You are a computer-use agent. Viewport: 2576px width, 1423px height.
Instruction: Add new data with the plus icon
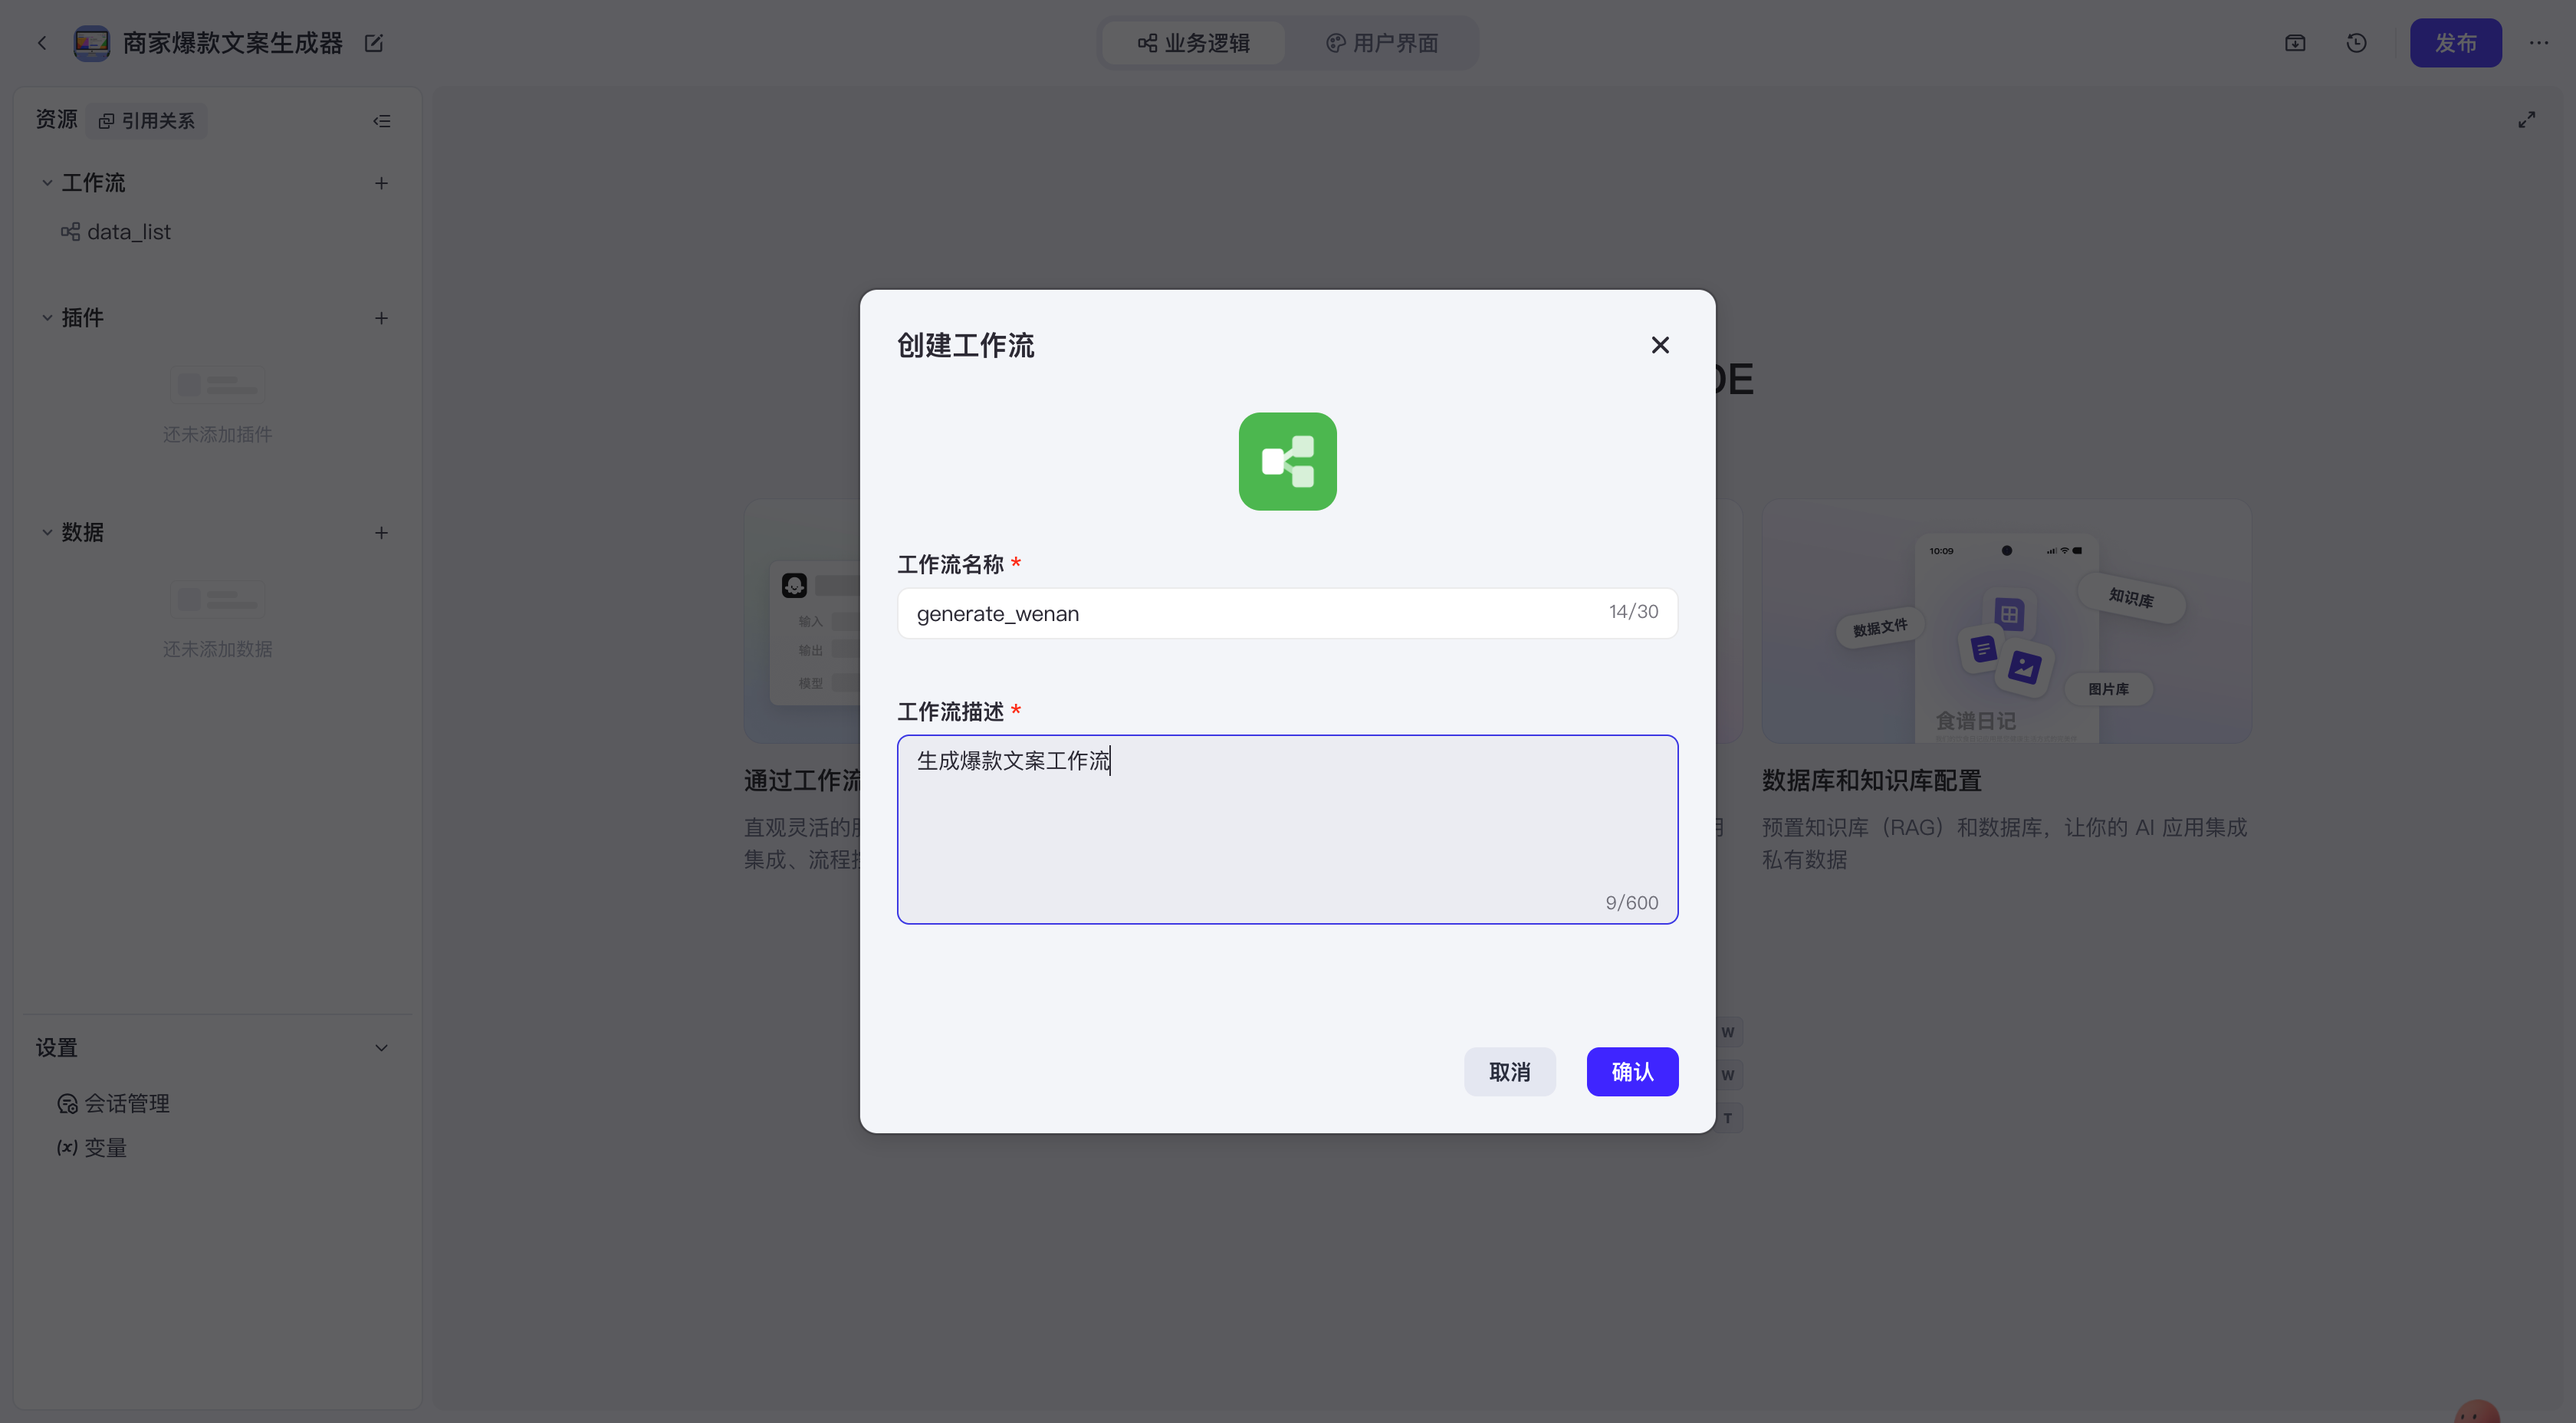click(381, 533)
